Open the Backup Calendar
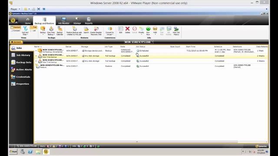Viewport: 278px width, 156px height. point(60,31)
